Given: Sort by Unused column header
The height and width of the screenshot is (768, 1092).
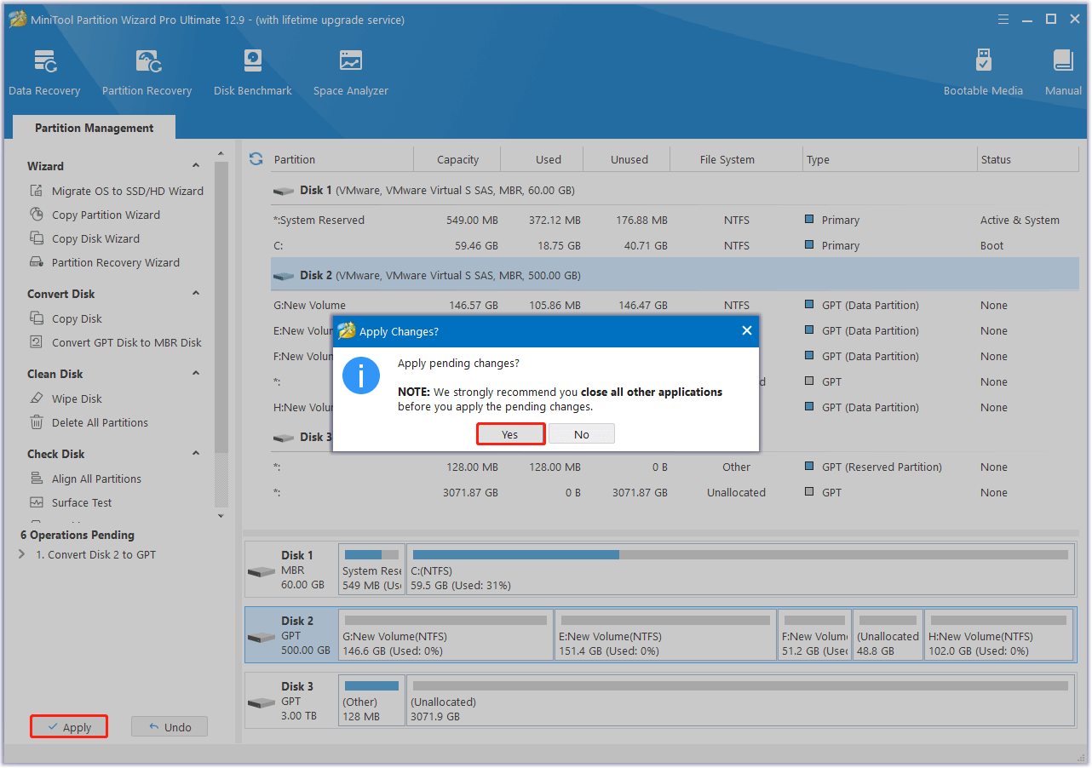Looking at the screenshot, I should [629, 159].
